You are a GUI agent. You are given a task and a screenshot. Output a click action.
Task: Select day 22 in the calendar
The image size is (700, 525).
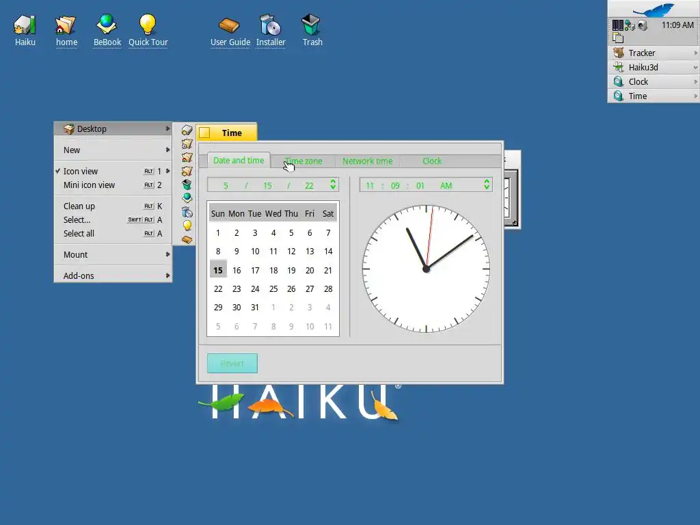218,289
